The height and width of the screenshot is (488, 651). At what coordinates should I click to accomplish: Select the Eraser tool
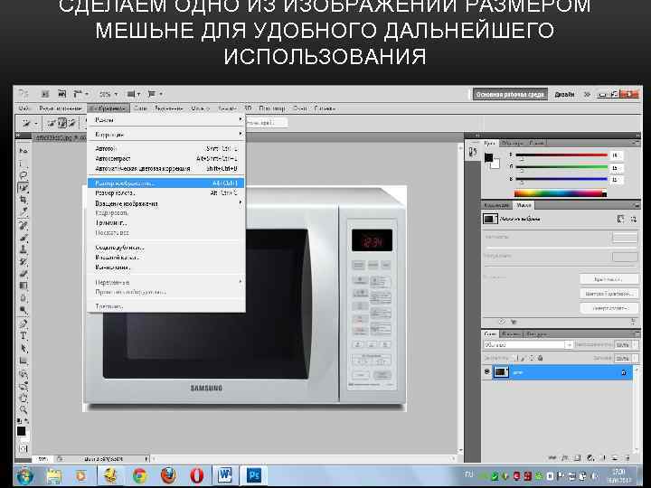tap(24, 274)
